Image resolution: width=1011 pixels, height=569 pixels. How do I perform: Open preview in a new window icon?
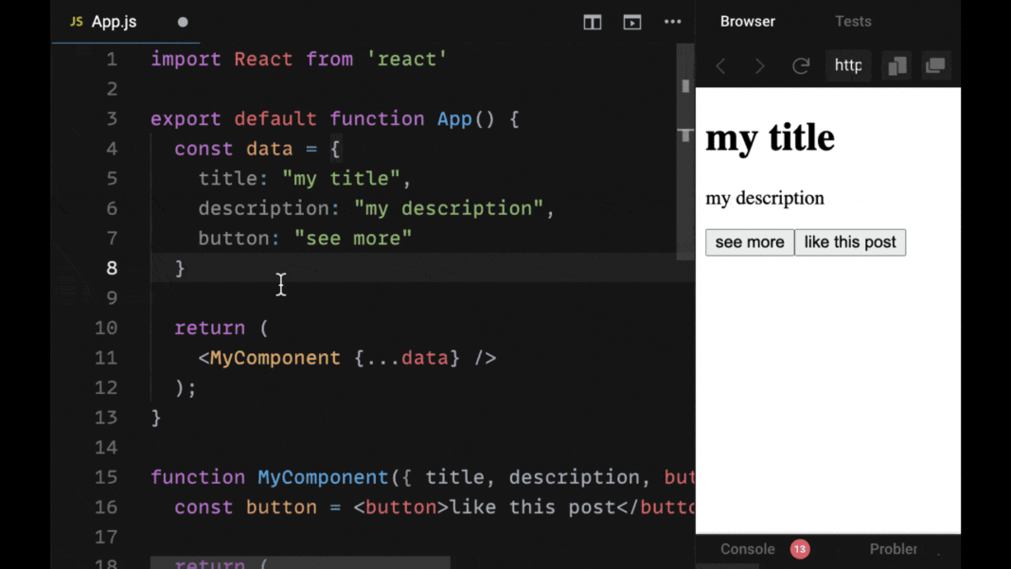click(896, 65)
